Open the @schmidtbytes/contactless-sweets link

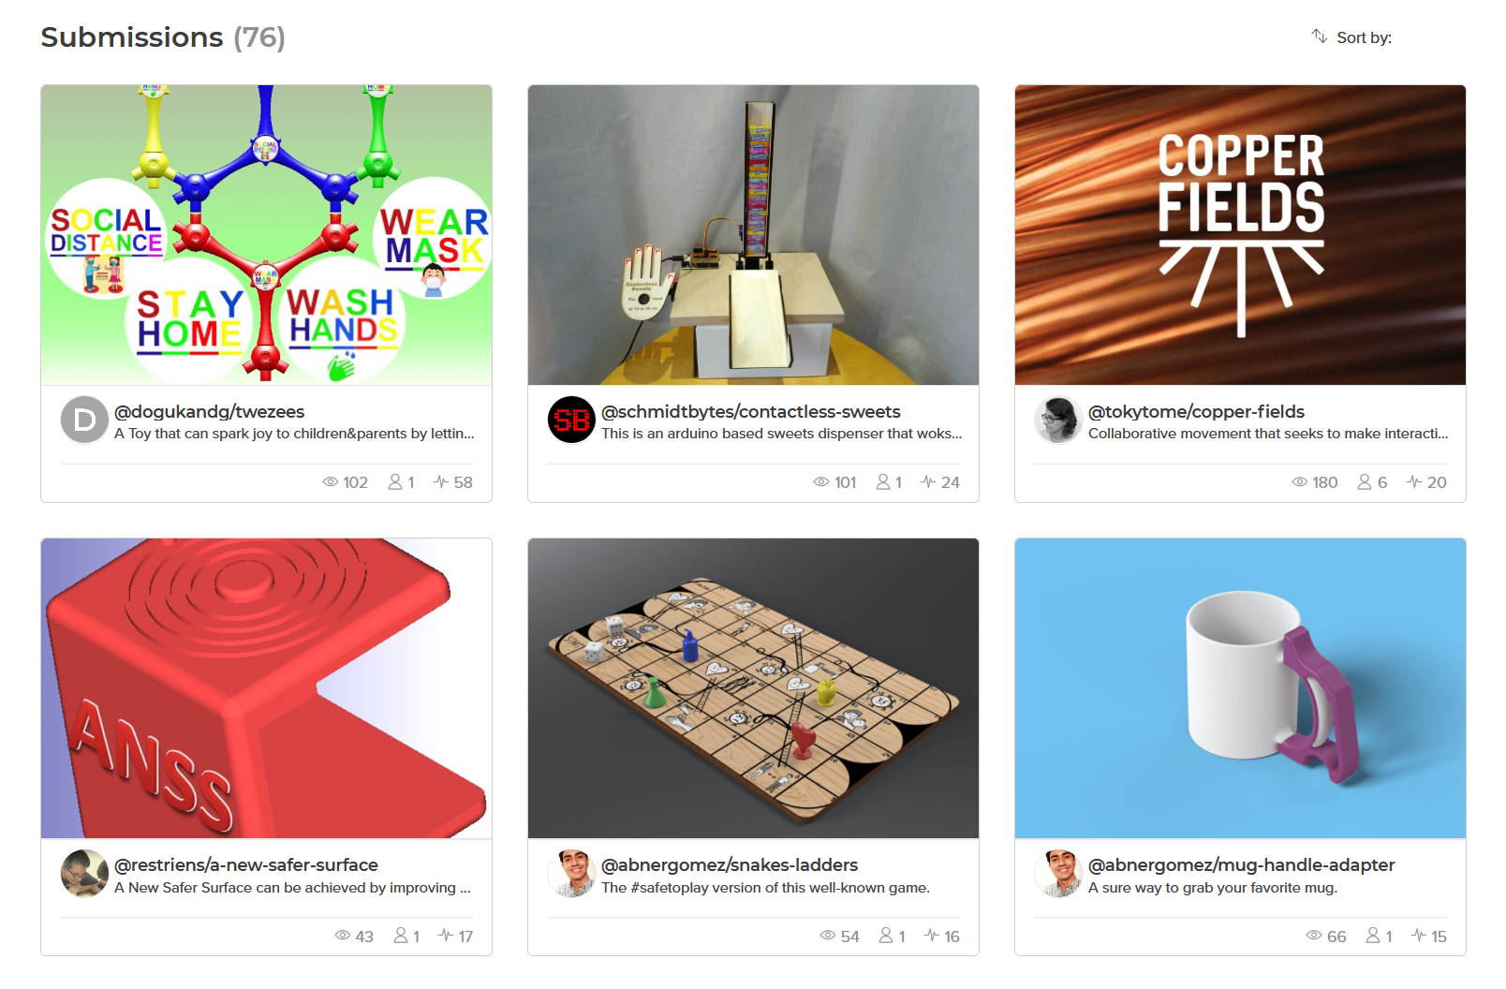(750, 411)
